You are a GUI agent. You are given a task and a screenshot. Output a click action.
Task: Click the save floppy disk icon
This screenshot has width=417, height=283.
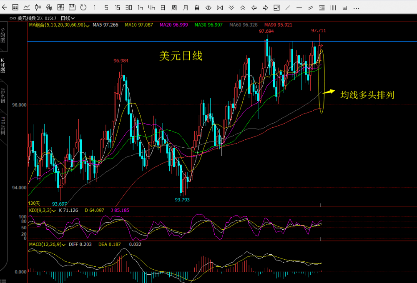point(72,7)
